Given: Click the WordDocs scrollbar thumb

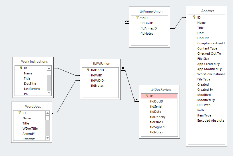Looking at the screenshot, I should pyautogui.click(x=47, y=118).
